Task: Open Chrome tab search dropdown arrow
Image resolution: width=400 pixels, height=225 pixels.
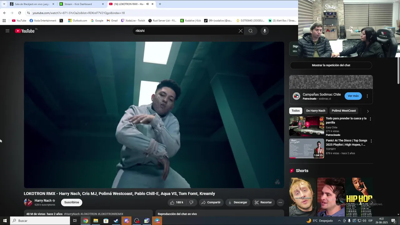Action: click(4, 4)
